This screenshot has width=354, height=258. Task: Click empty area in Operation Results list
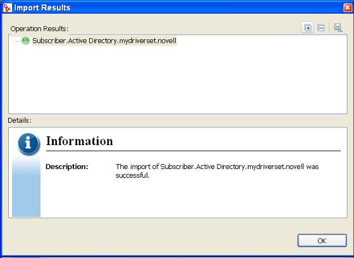pos(178,81)
